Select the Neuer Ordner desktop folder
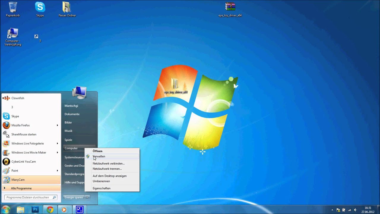 (67, 9)
